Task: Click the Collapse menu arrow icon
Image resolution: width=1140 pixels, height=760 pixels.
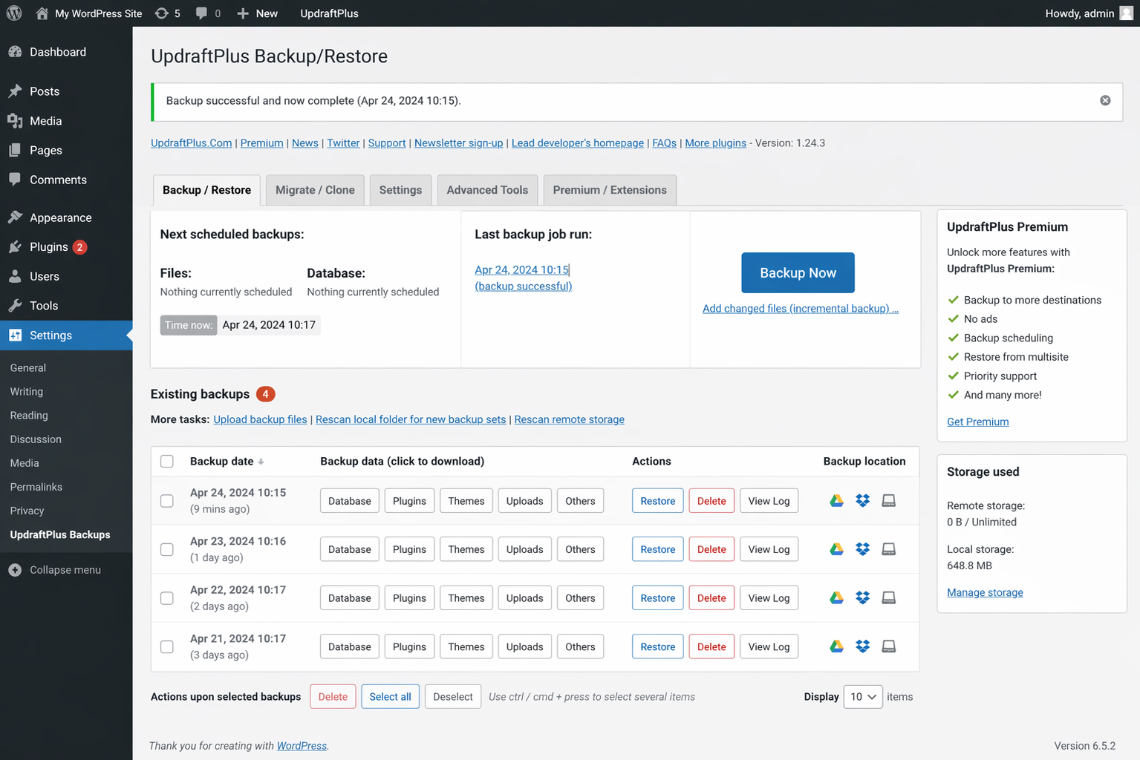Action: [x=15, y=570]
